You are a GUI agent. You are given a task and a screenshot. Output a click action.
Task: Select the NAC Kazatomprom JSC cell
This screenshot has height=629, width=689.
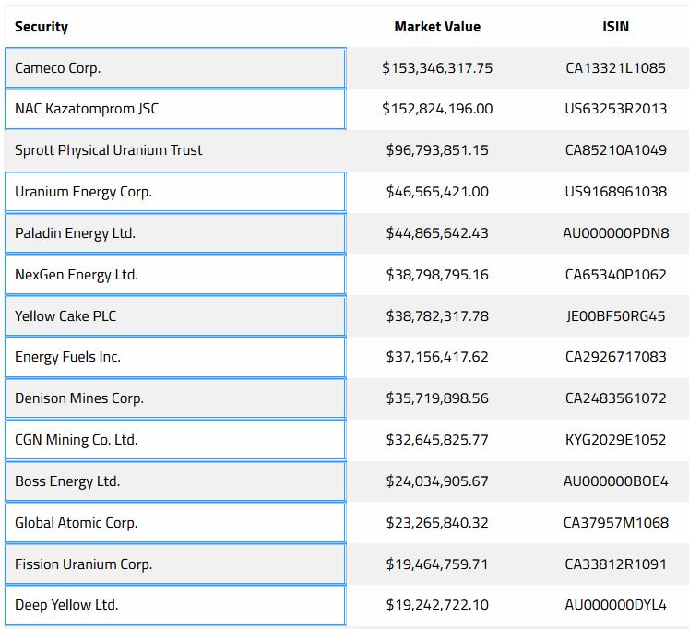point(174,109)
